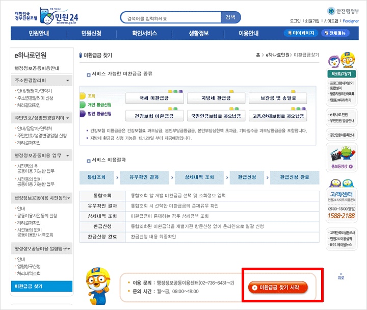Click the Foreigner link
The width and height of the screenshot is (367, 310).
(x=351, y=21)
